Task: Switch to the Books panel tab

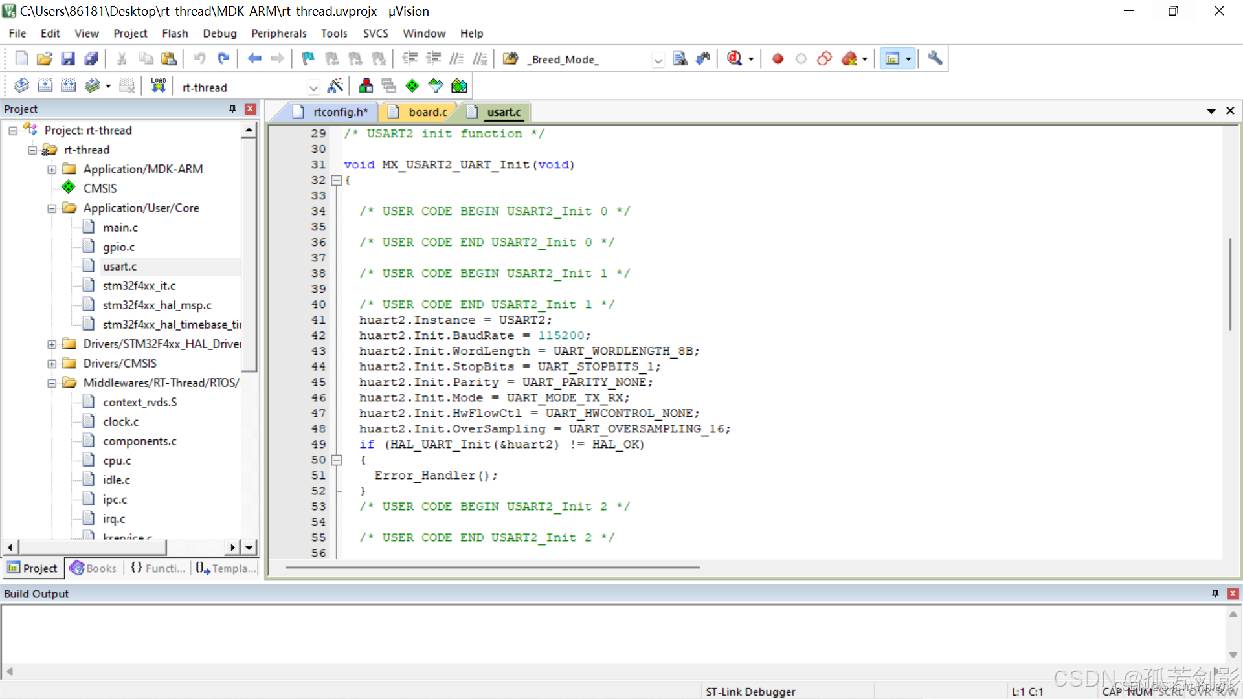Action: point(93,568)
